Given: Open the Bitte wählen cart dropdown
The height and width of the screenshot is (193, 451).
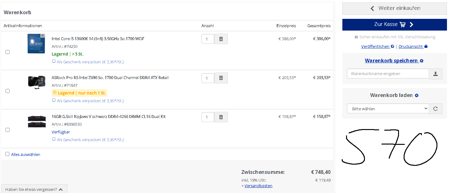Looking at the screenshot, I should point(388,109).
